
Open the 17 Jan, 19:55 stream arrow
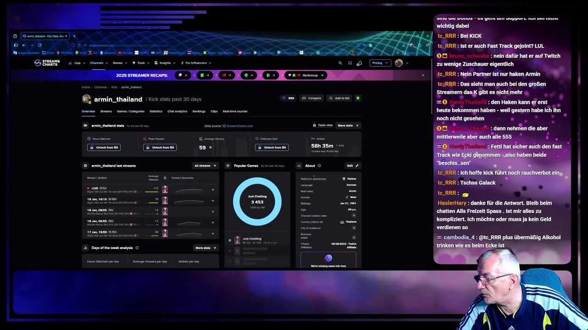[x=213, y=233]
